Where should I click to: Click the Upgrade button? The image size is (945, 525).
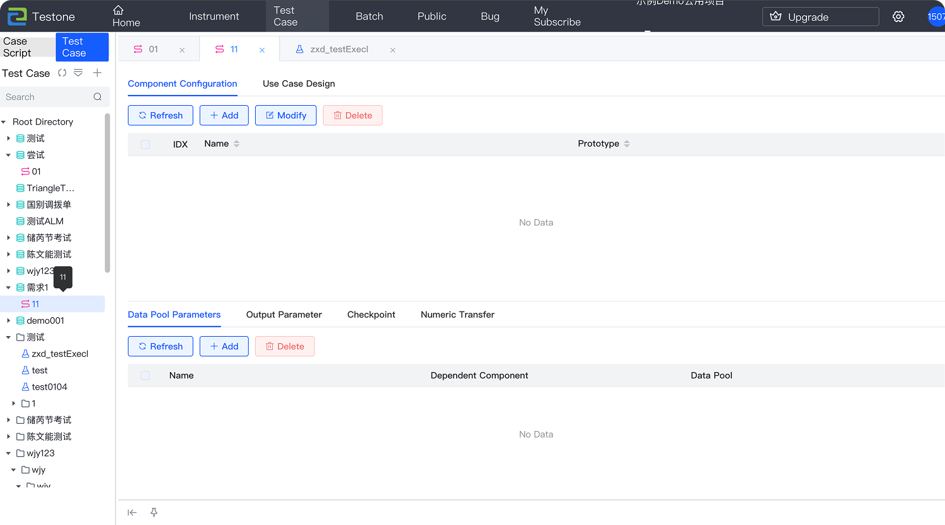click(x=820, y=17)
